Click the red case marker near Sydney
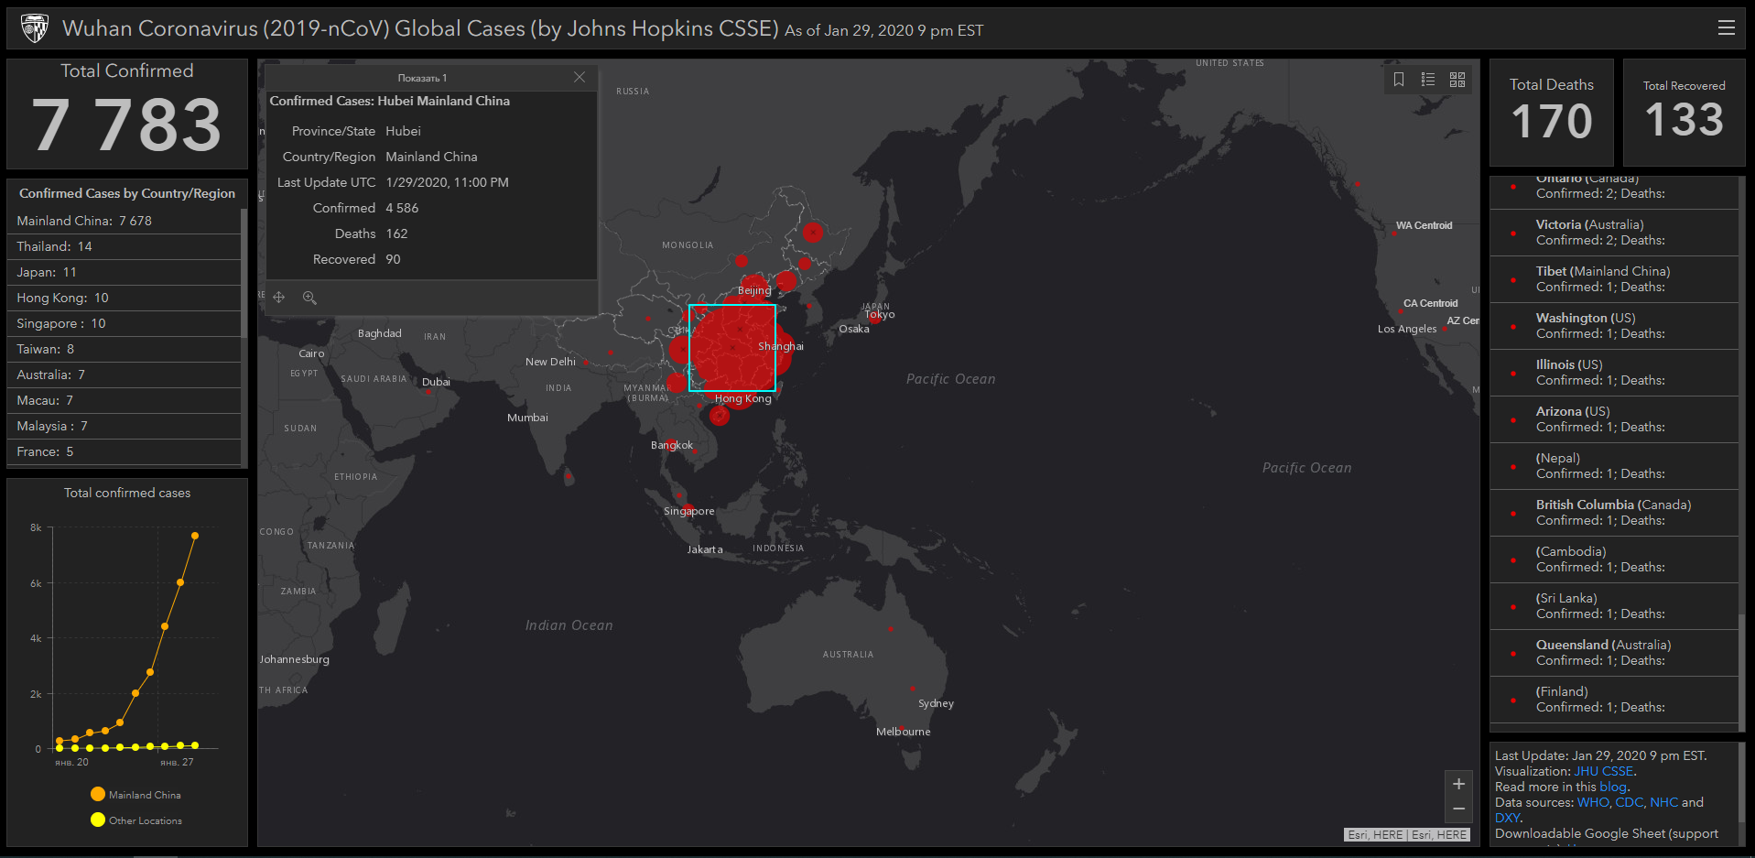The height and width of the screenshot is (858, 1755). click(x=912, y=689)
